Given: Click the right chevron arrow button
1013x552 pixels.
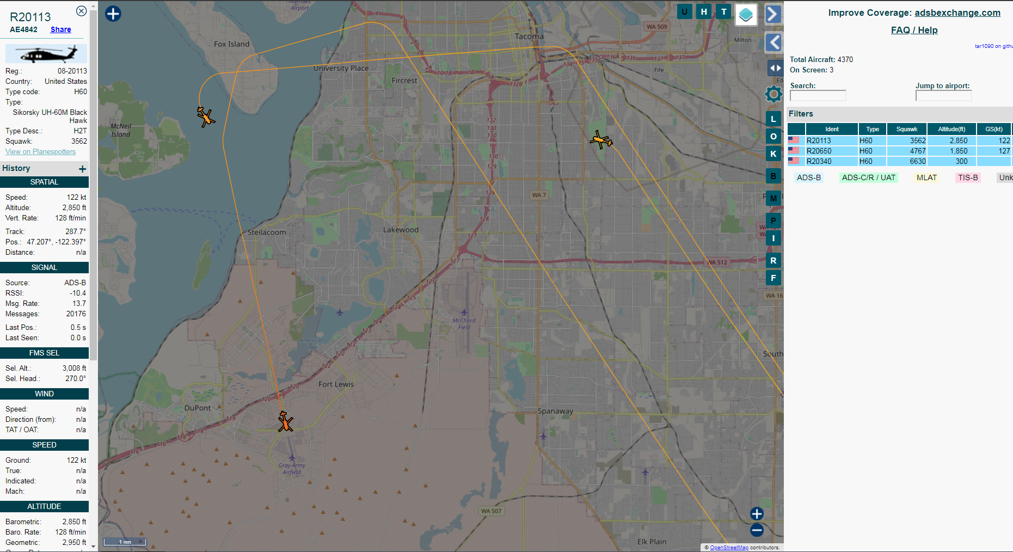Looking at the screenshot, I should (x=773, y=14).
